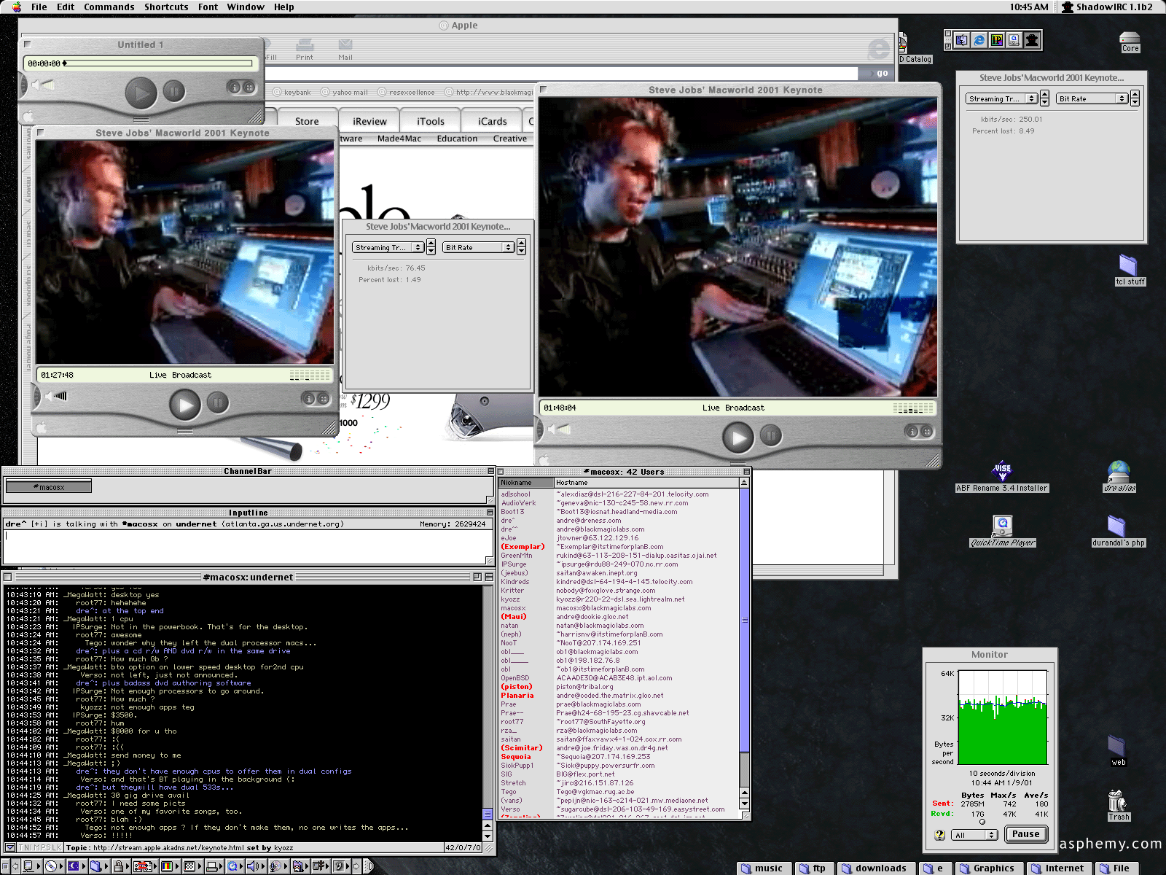
Task: Open the Sound volume control strip module
Action: [253, 866]
